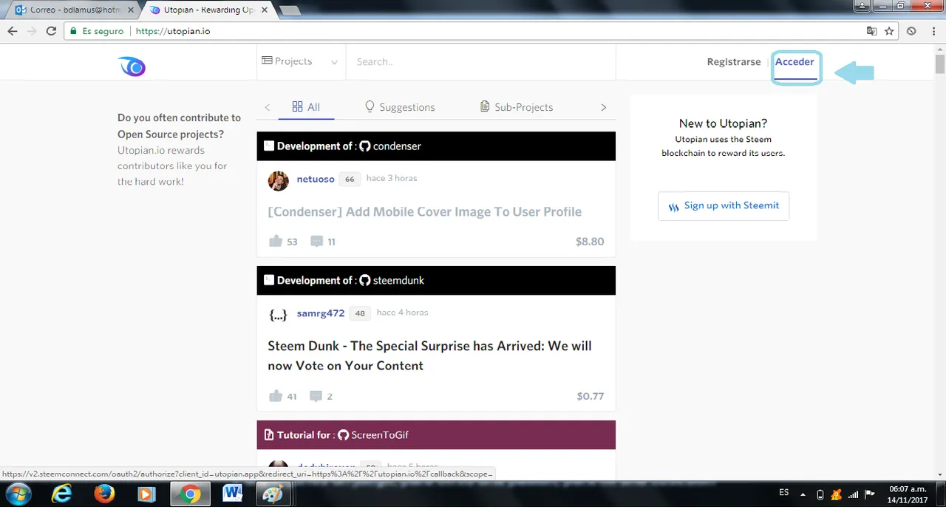This screenshot has width=946, height=532.
Task: Switch to Chrome taskbar icon
Action: click(x=190, y=494)
